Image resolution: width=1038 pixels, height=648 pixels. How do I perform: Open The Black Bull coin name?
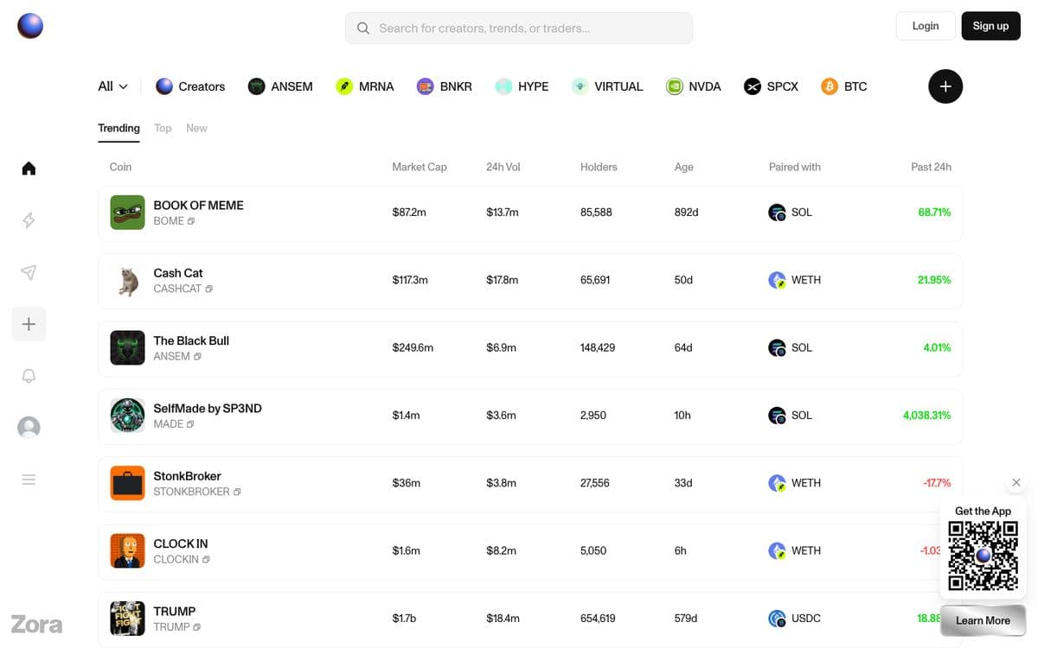pyautogui.click(x=191, y=340)
